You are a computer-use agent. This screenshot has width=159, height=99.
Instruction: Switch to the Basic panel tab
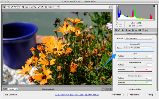pyautogui.click(x=116, y=30)
